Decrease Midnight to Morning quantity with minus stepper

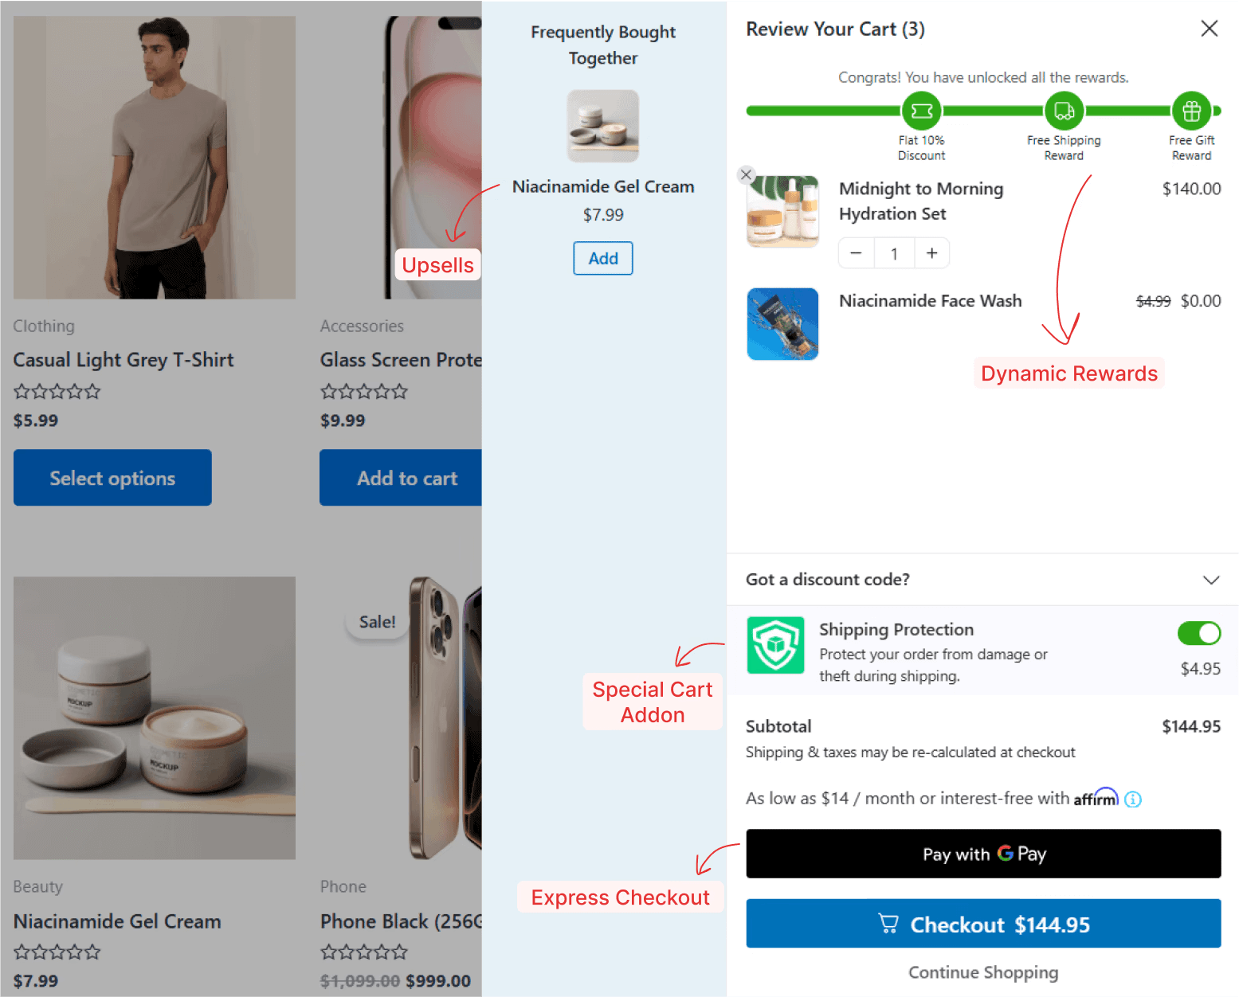[856, 252]
